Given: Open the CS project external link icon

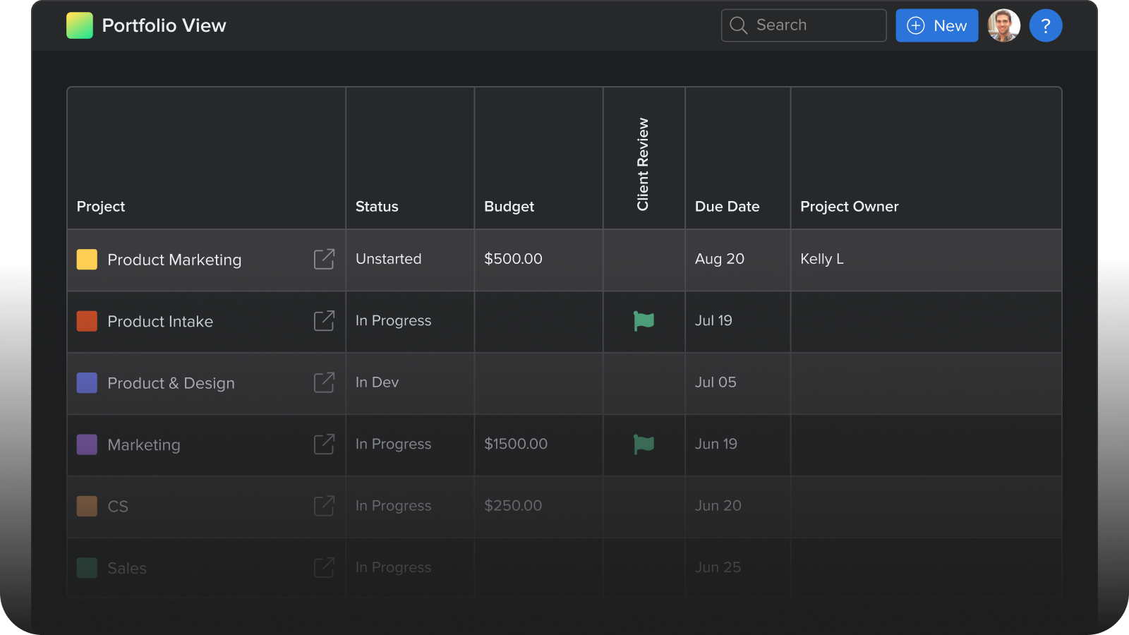Looking at the screenshot, I should (x=324, y=506).
